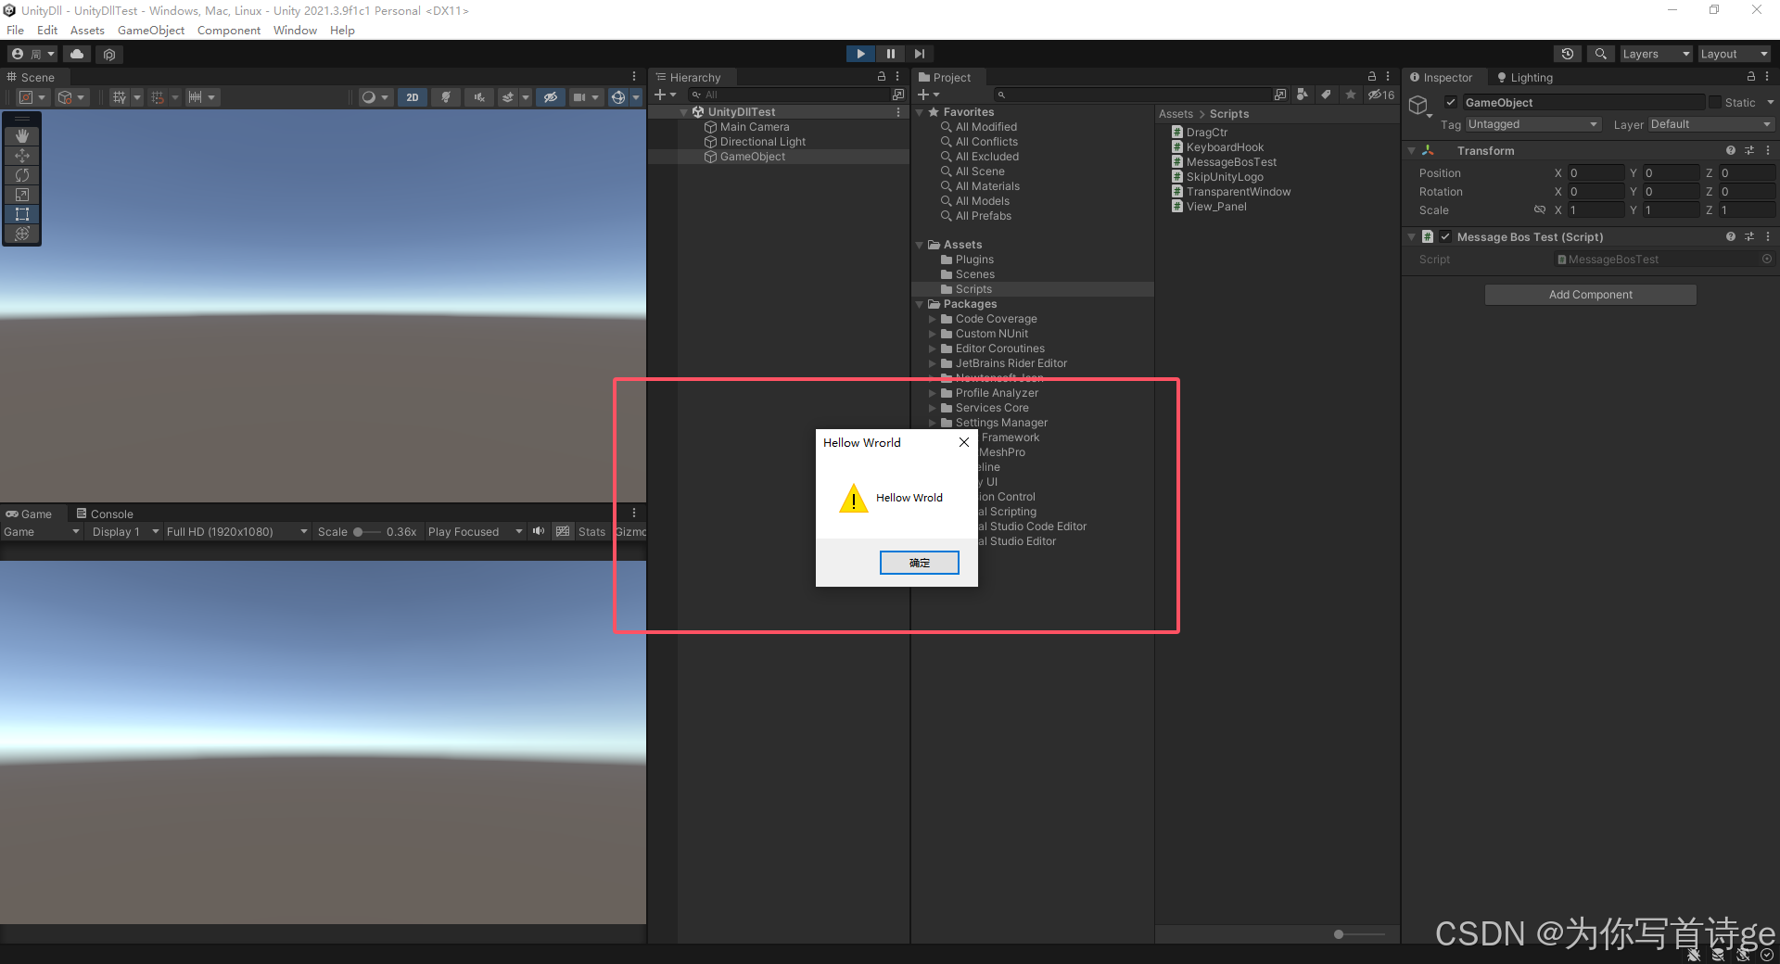Open Transform component help icon
1780x964 pixels.
click(x=1730, y=150)
